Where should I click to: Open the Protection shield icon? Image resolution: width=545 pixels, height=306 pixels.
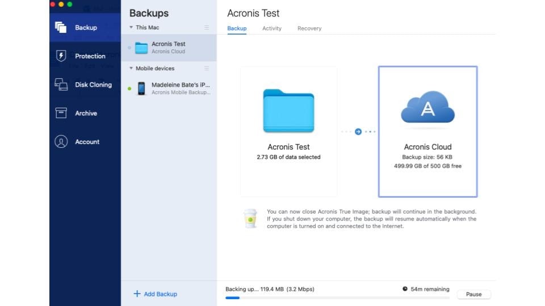61,56
